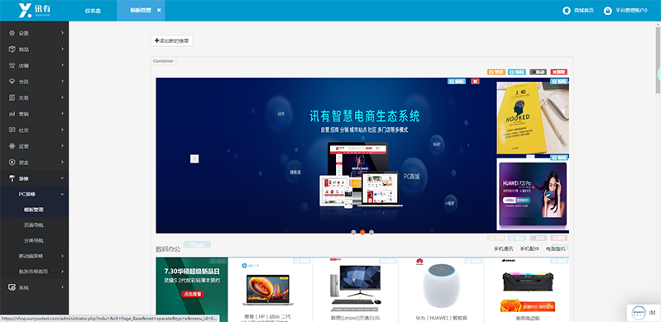The width and height of the screenshot is (661, 322).
Task: Expand the 批发市场首页 submenu chevron
Action: pyautogui.click(x=62, y=272)
